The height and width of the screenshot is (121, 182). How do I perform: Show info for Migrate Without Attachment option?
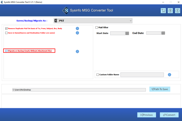[x=77, y=51]
